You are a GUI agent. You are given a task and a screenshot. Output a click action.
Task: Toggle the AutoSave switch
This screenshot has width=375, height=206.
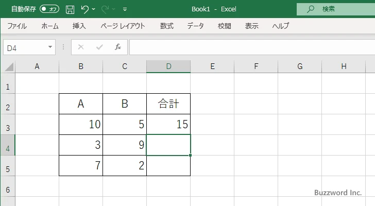tap(49, 9)
